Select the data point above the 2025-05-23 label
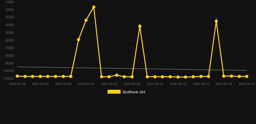This screenshot has height=124, width=256. pyautogui.click(x=40, y=77)
